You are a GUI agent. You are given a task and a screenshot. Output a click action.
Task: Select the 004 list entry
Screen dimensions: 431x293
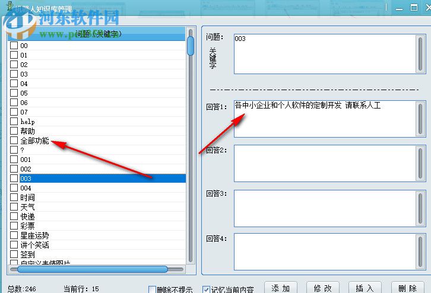[97, 188]
